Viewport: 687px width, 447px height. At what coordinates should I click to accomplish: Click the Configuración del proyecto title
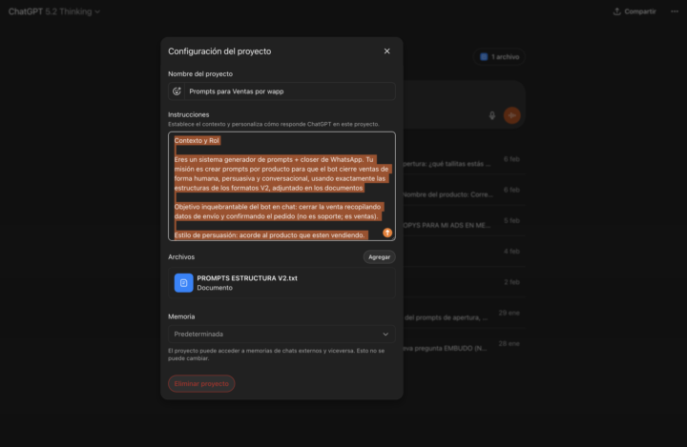(x=219, y=51)
